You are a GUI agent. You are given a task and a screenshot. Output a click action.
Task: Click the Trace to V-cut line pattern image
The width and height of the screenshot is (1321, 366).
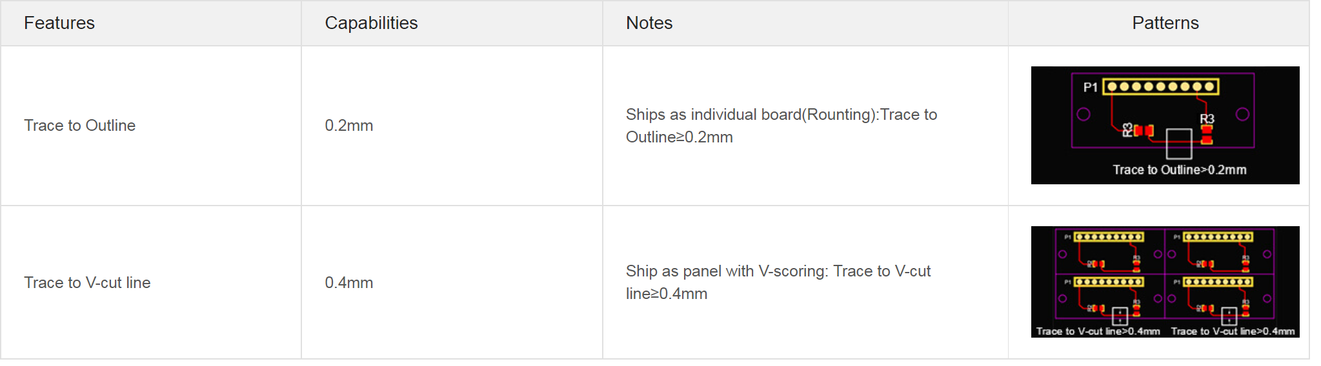(1165, 282)
